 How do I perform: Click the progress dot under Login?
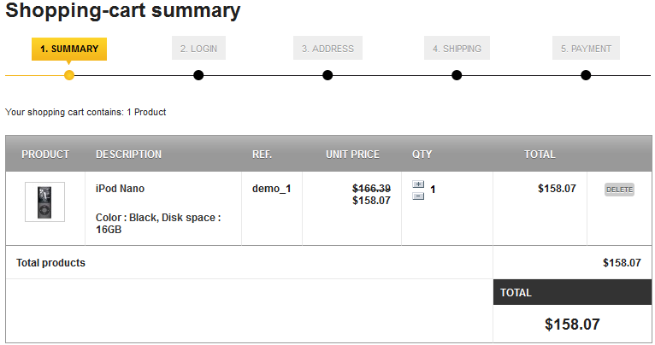(x=198, y=75)
